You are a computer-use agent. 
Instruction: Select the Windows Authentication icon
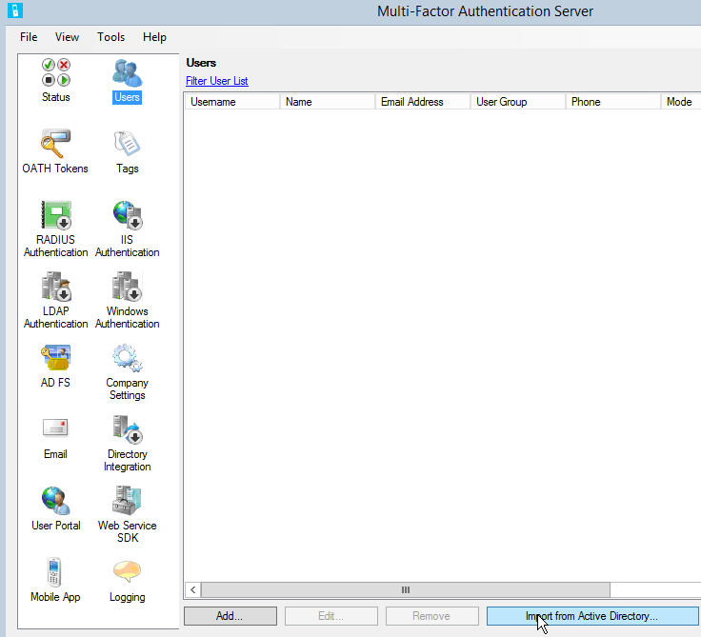(127, 288)
